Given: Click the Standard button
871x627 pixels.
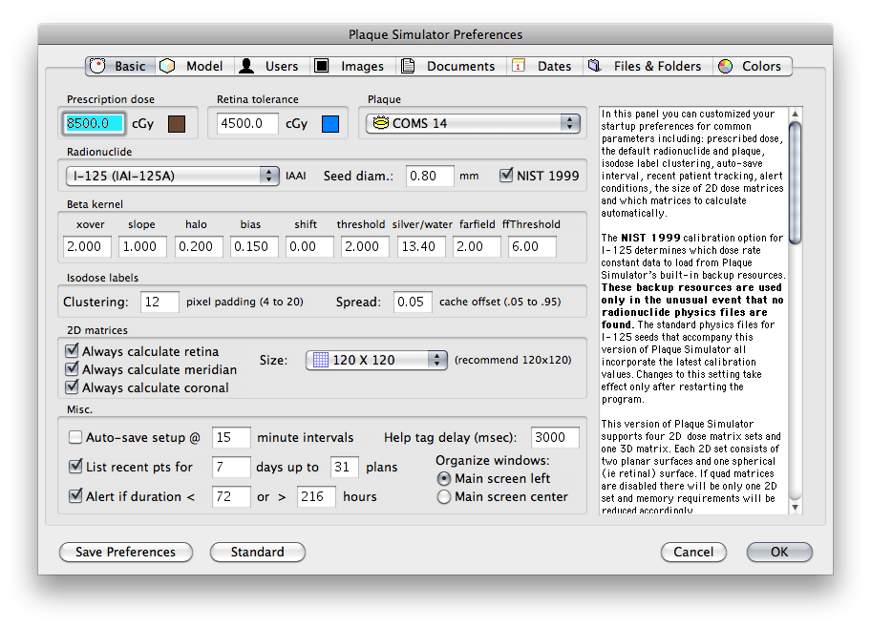Looking at the screenshot, I should pyautogui.click(x=257, y=552).
